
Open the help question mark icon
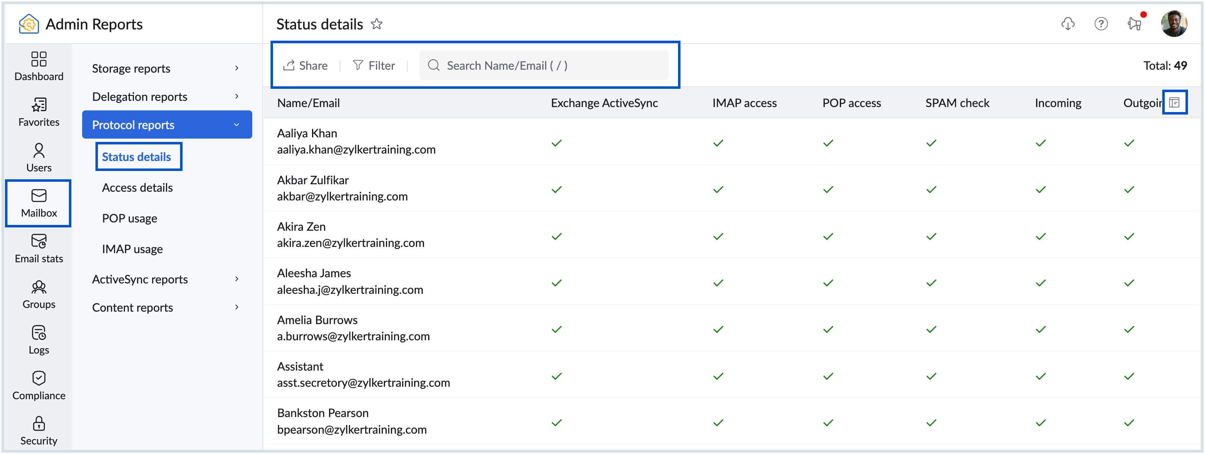coord(1101,23)
